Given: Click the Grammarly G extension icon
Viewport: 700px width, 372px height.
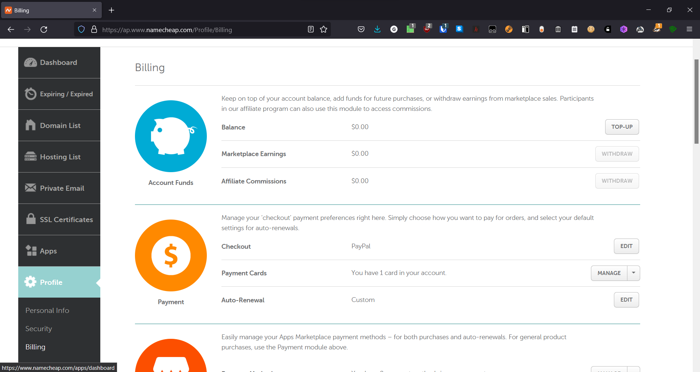Looking at the screenshot, I should pos(394,30).
